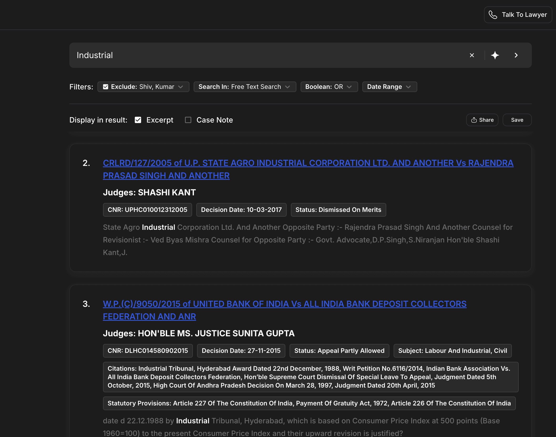Click Decision Date: 10-03-2017 tag

point(241,210)
